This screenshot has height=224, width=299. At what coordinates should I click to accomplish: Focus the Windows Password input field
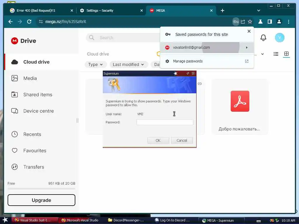point(165,122)
